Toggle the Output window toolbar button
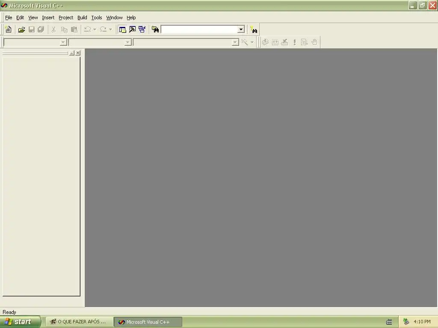 pyautogui.click(x=133, y=29)
